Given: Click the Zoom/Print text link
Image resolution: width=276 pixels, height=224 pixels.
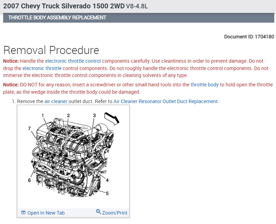Looking at the screenshot, I should click(x=114, y=213).
